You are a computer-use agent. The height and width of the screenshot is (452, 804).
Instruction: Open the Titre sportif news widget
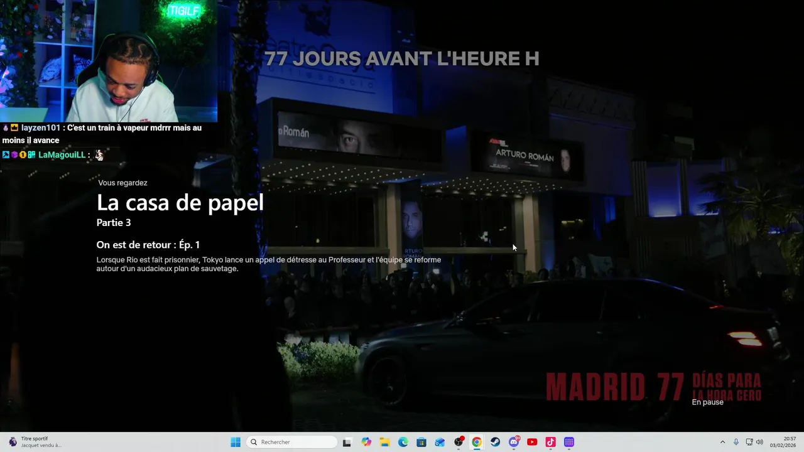pyautogui.click(x=35, y=442)
